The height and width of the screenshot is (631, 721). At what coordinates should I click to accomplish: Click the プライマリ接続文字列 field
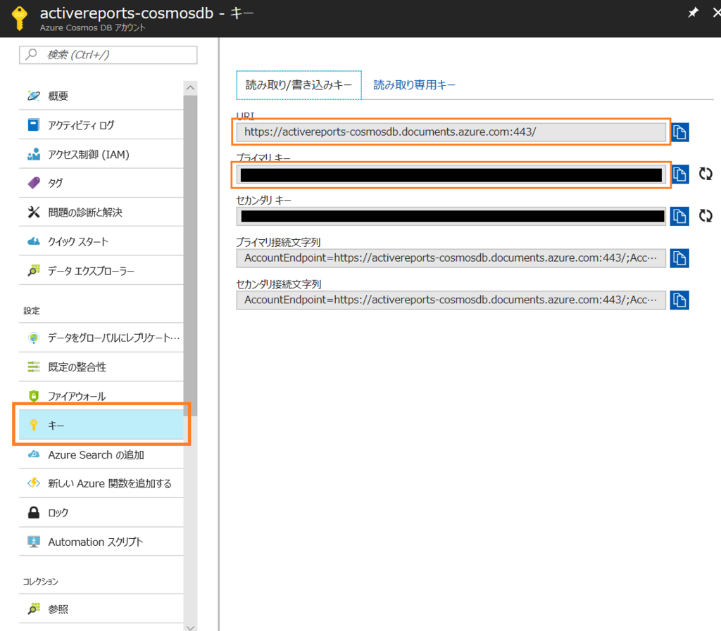click(451, 258)
